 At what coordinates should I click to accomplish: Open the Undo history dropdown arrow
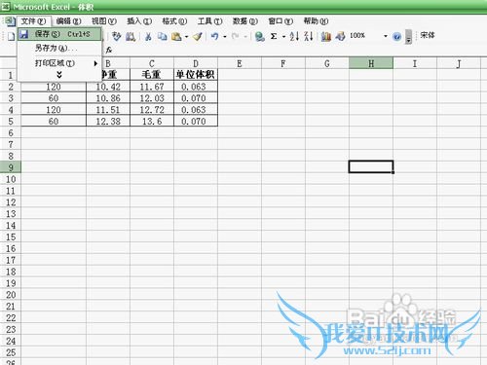(225, 36)
